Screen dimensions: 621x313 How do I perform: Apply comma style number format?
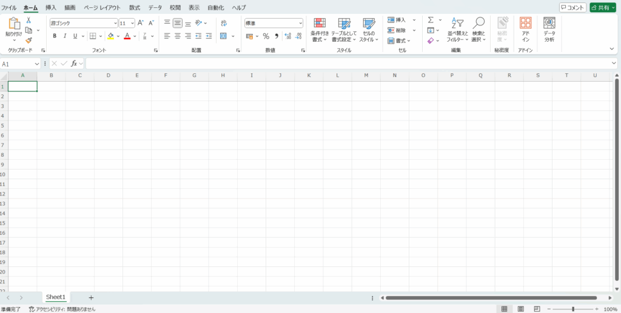coord(277,36)
